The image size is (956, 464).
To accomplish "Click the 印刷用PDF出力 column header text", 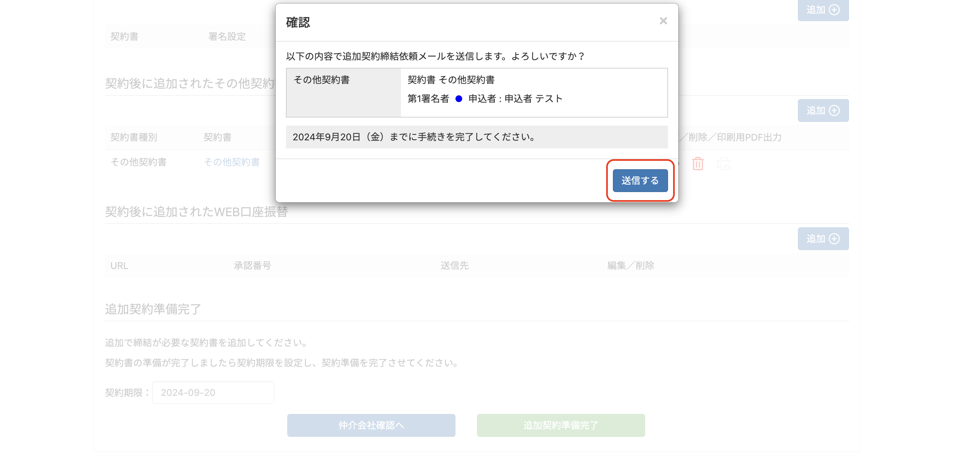I will tap(749, 137).
